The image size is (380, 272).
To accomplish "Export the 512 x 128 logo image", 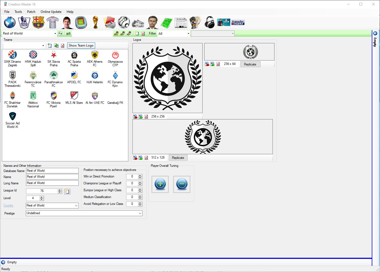I will (141, 158).
